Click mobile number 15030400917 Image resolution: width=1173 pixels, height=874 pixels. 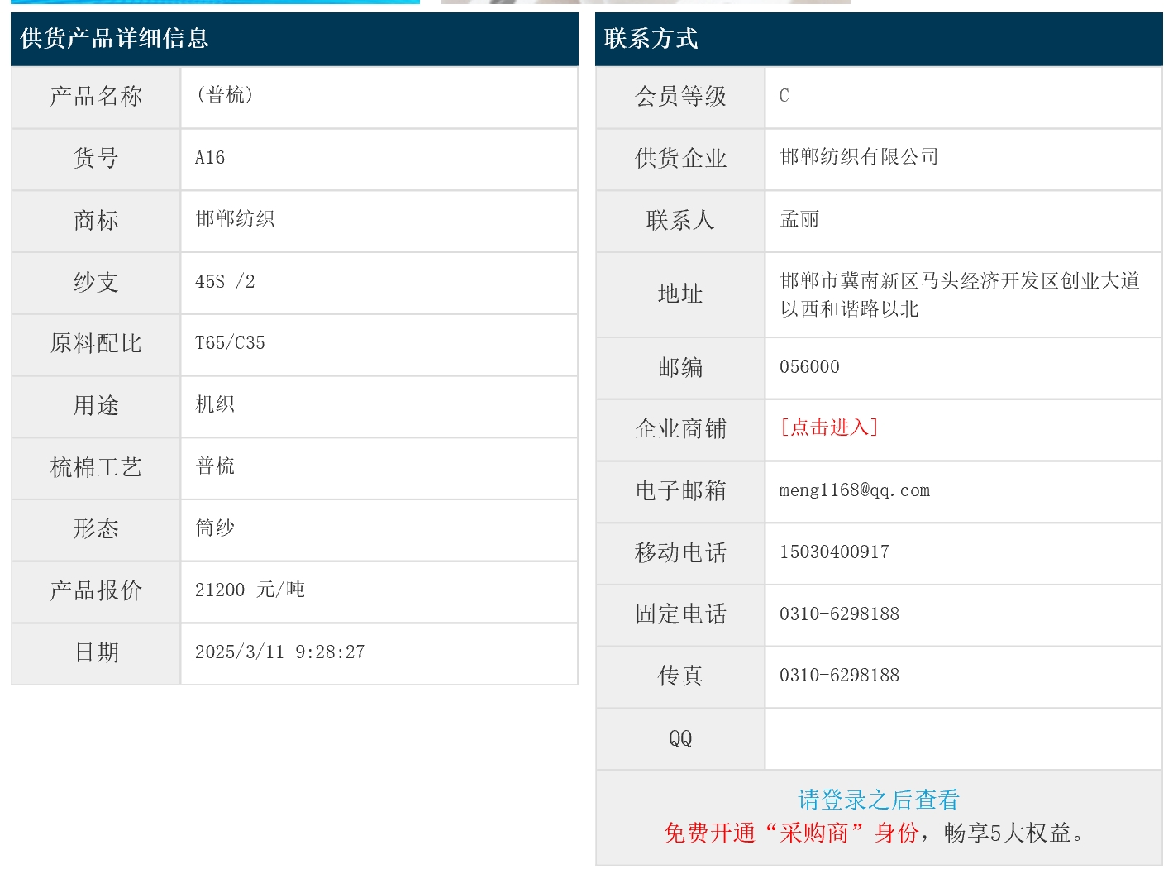tap(834, 552)
